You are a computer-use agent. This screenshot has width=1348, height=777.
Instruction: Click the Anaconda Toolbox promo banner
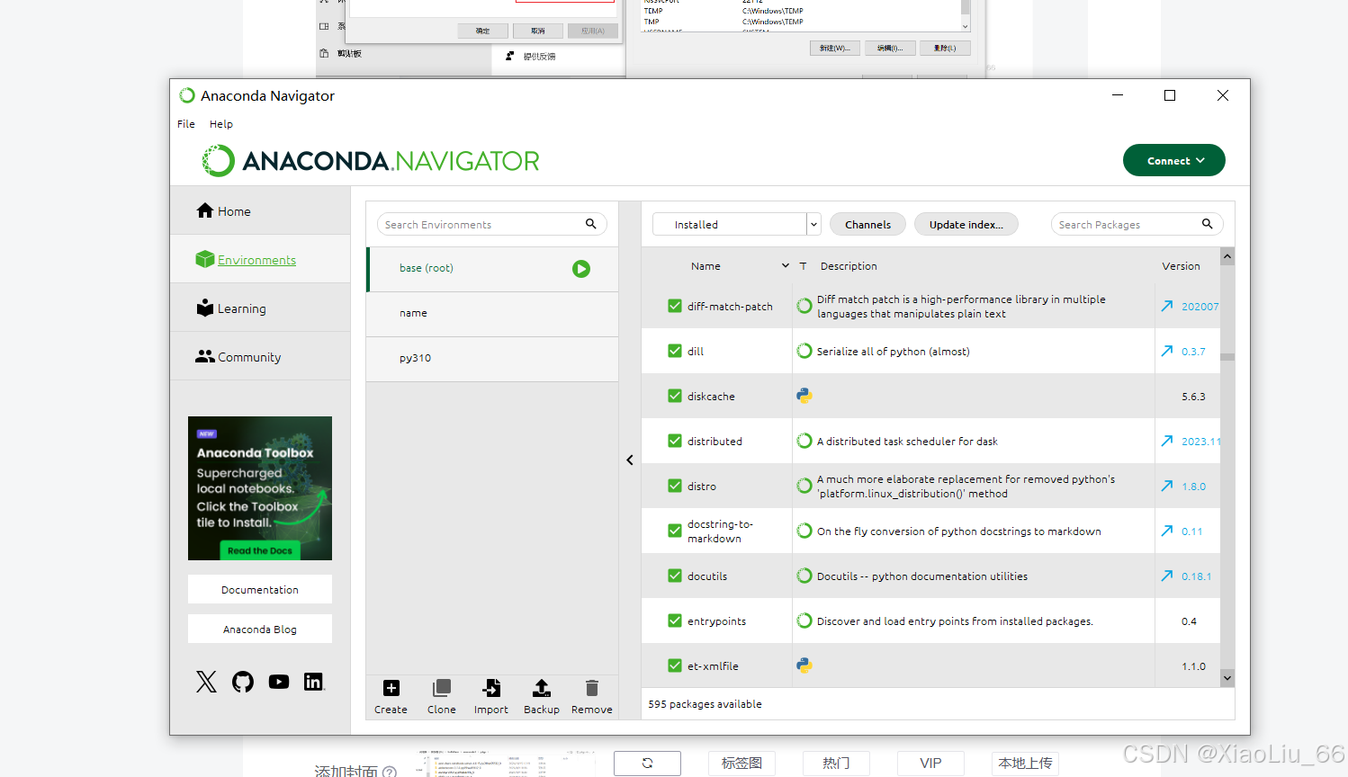pyautogui.click(x=260, y=488)
